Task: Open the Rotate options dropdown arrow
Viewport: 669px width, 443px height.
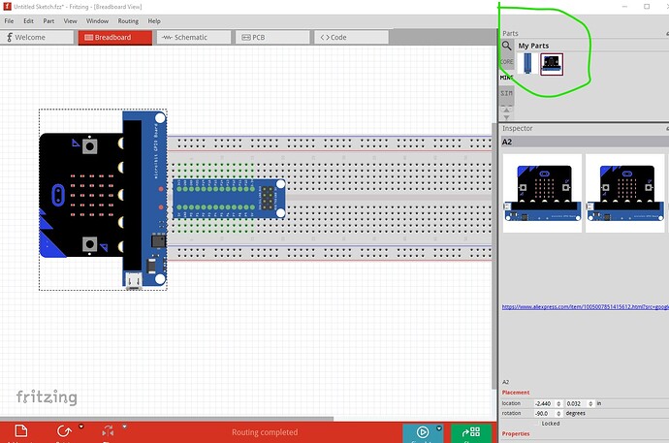Action: (81, 427)
